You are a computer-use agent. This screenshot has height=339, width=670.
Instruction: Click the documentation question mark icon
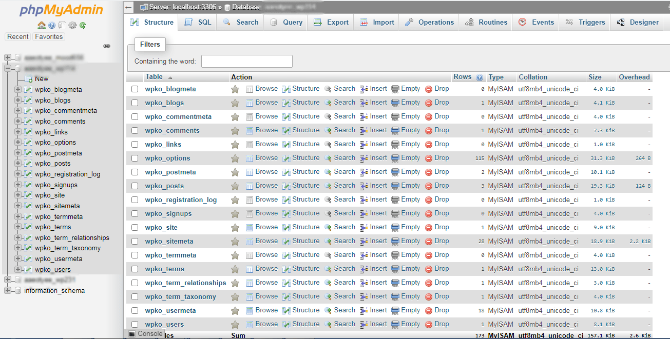coord(52,25)
